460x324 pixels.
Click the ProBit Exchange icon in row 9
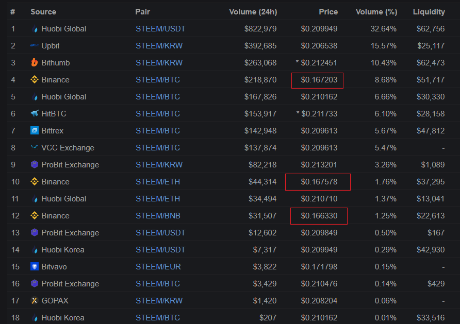click(x=35, y=165)
